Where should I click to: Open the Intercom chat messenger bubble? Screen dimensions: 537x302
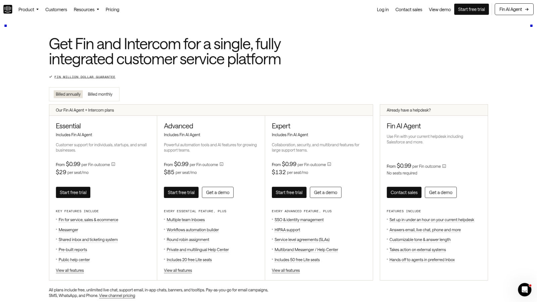[x=525, y=290]
